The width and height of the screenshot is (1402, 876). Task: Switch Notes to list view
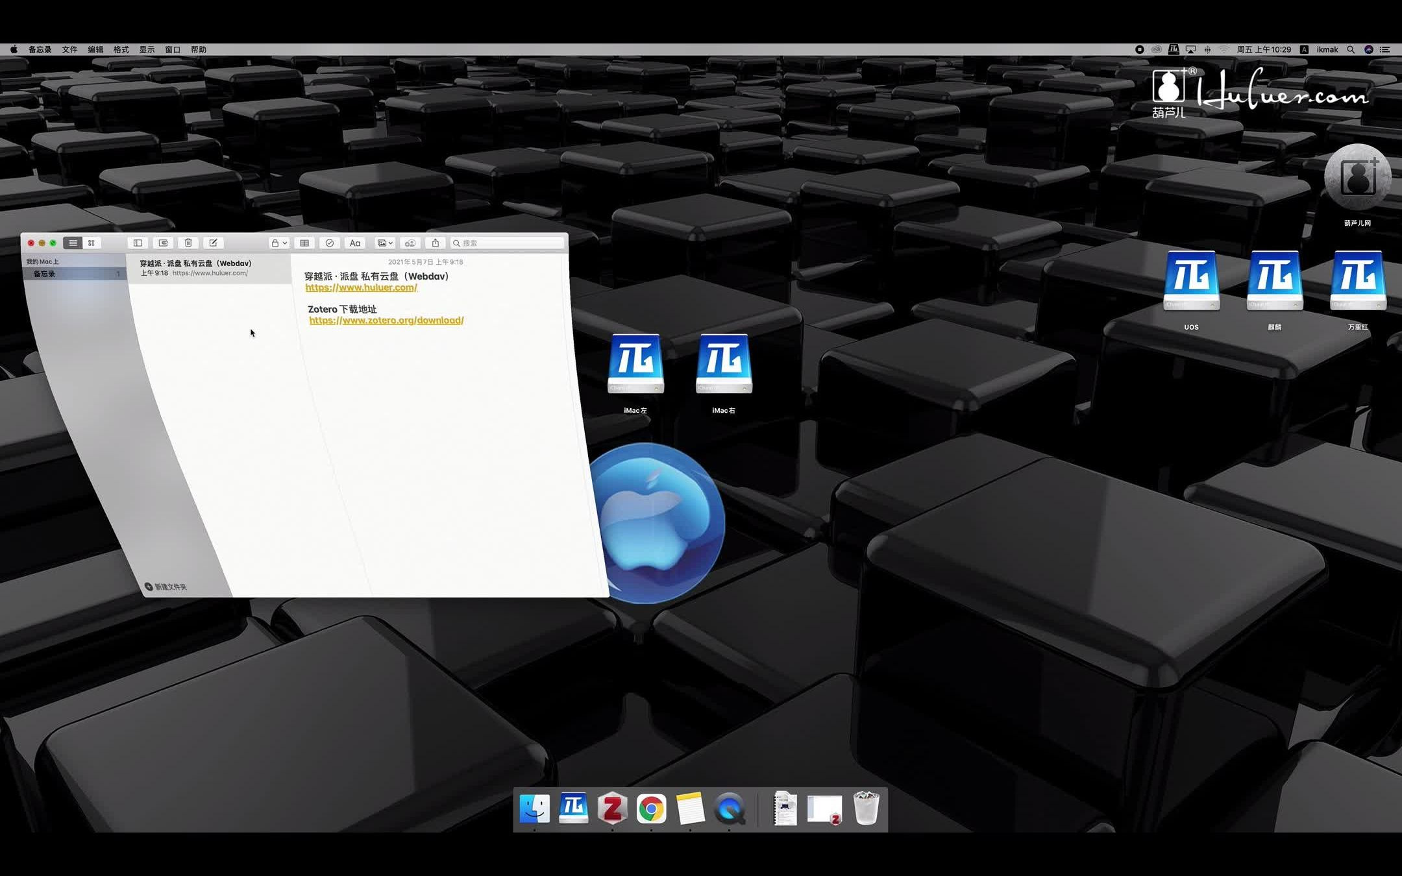tap(73, 243)
